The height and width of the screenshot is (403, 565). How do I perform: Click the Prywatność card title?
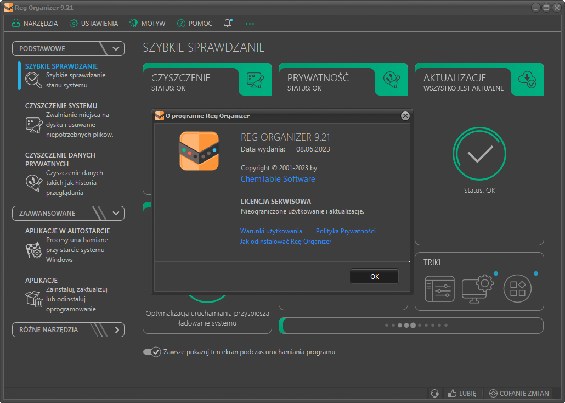coord(318,77)
